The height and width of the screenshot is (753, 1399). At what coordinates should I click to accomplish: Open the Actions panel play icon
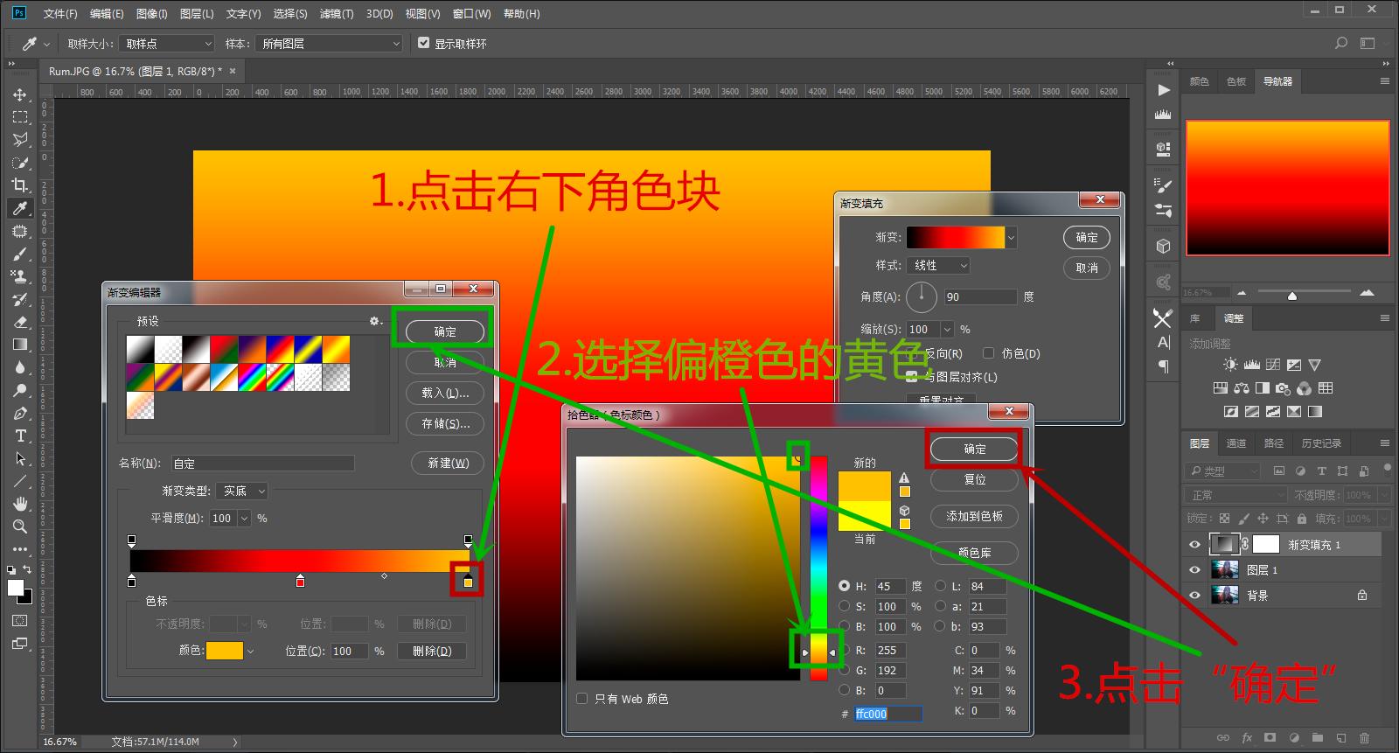click(x=1163, y=89)
